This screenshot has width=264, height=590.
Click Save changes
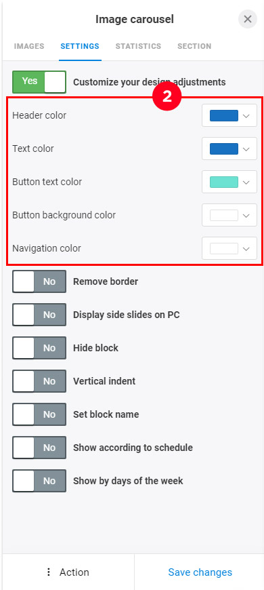200,572
